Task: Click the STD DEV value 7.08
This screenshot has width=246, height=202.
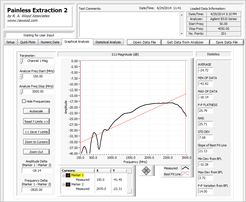Action: (206, 138)
